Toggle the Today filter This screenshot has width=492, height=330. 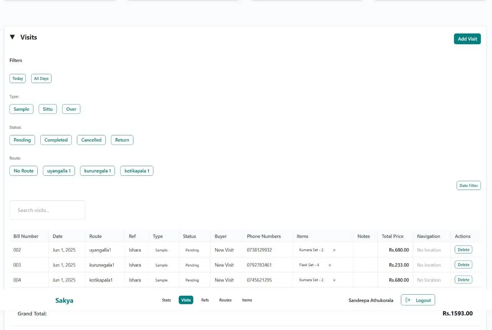(x=18, y=78)
